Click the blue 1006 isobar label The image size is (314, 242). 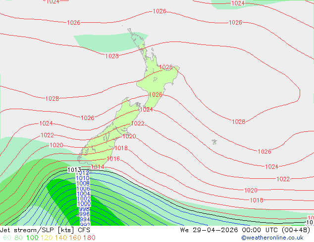(83, 189)
